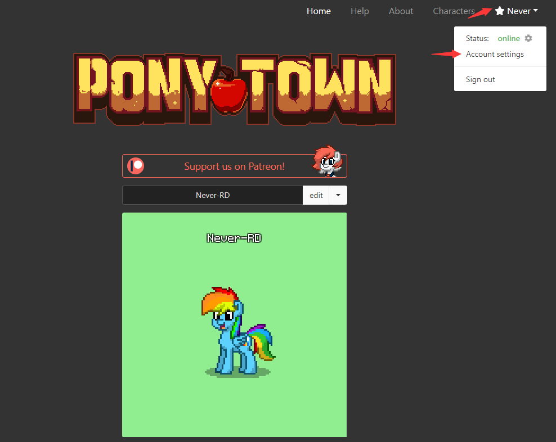Select Account settings from menu
Viewport: 556px width, 442px height.
point(495,54)
